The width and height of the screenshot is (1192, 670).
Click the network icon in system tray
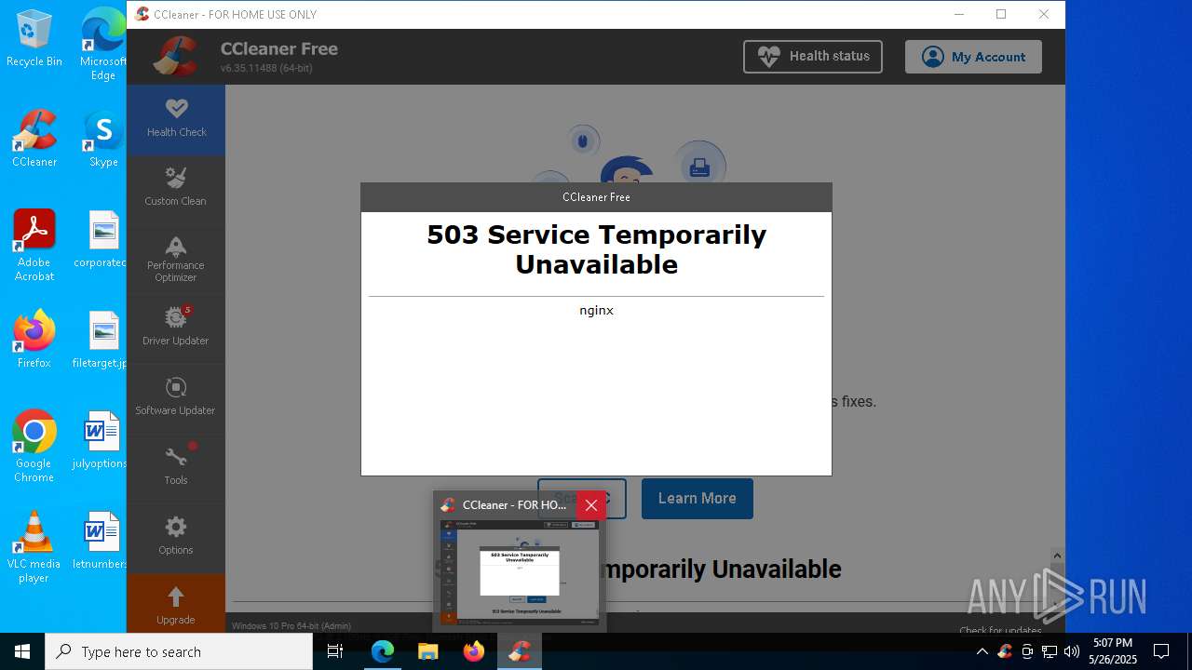click(x=1050, y=651)
